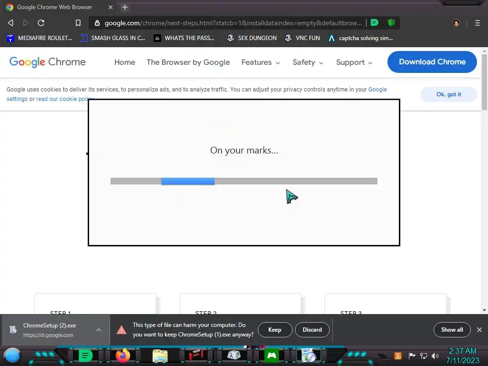The height and width of the screenshot is (366, 488).
Task: Open a new browser tab
Action: tap(125, 7)
